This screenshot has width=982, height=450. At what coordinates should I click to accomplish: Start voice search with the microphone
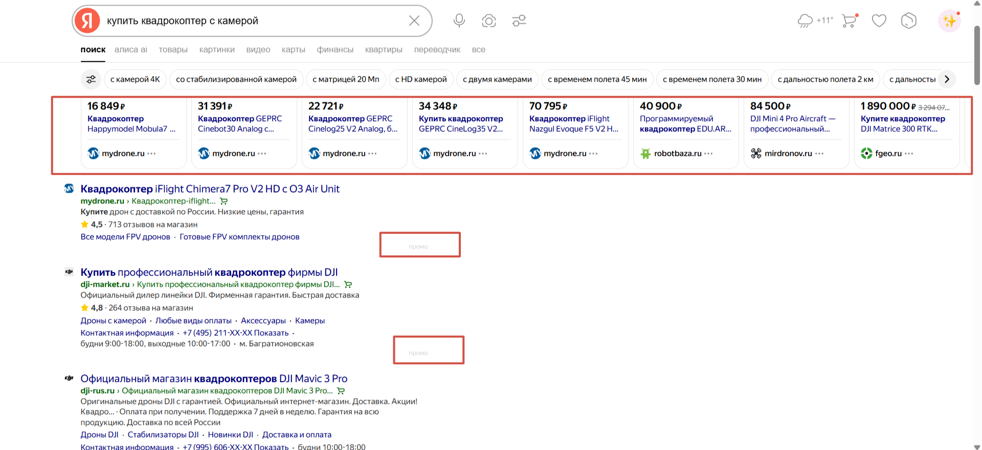click(x=459, y=21)
